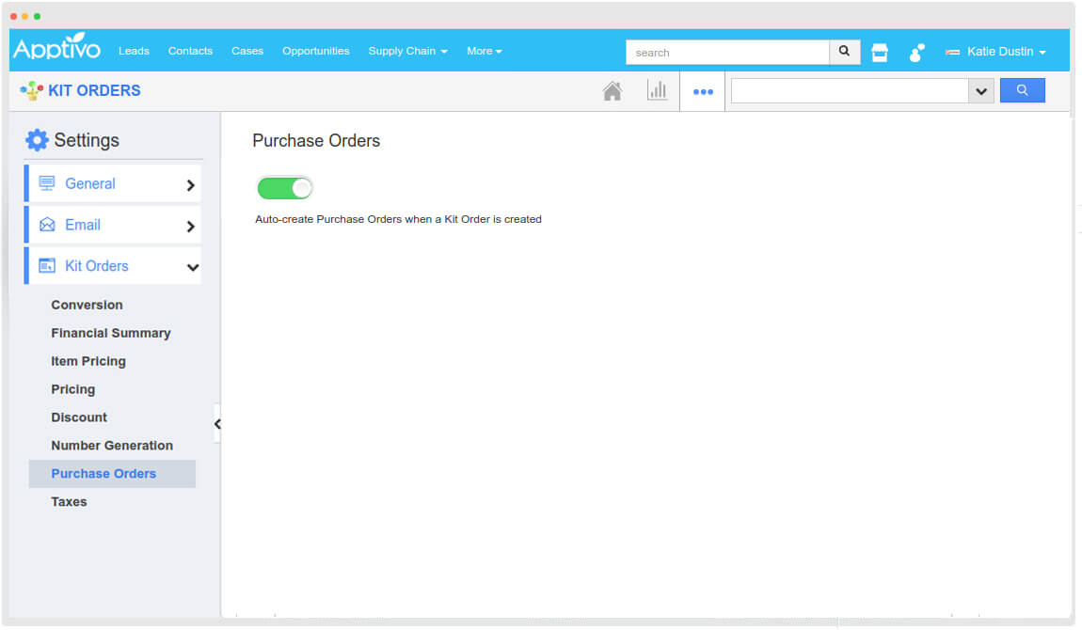The height and width of the screenshot is (630, 1082).
Task: Open the Opportunities menu
Action: [315, 52]
